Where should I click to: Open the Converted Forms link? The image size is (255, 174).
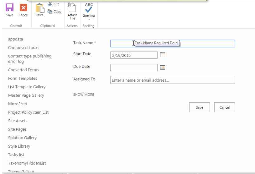pyautogui.click(x=23, y=70)
